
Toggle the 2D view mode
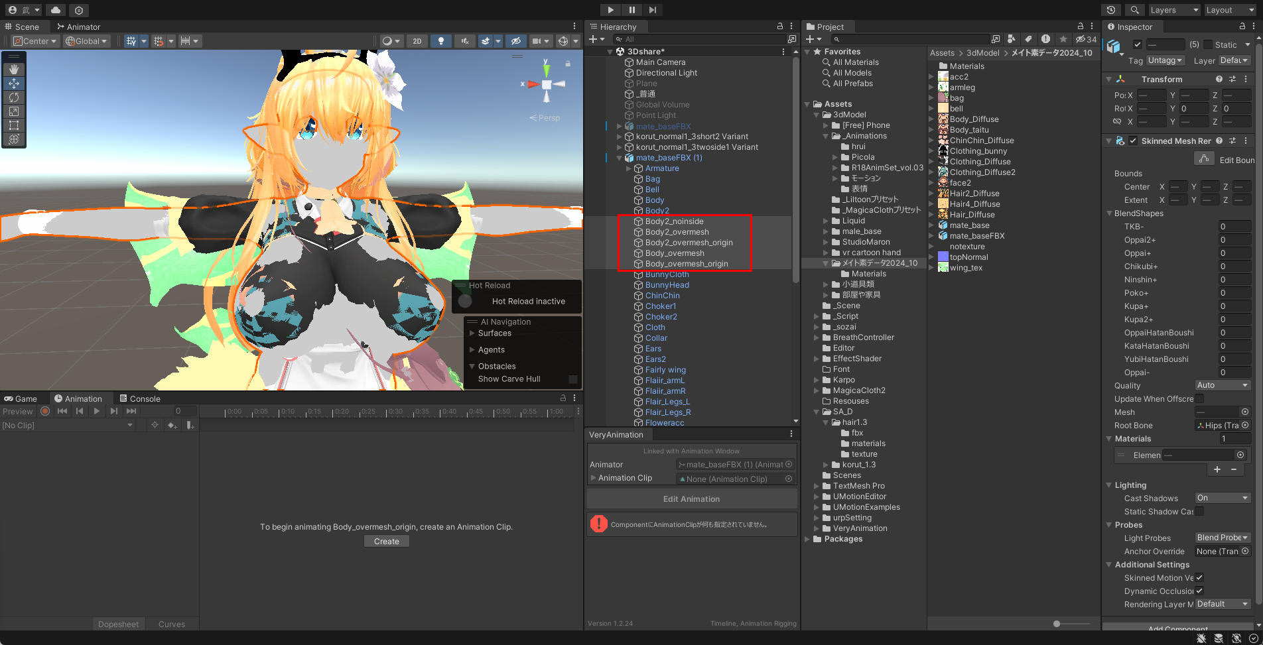point(417,41)
